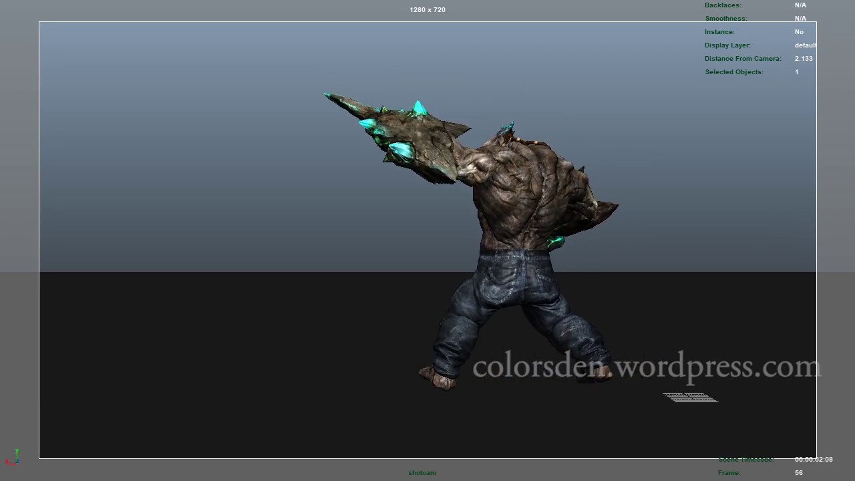Click the N/A value beside Backfaces
Screen dimensions: 855x481
pyautogui.click(x=800, y=5)
